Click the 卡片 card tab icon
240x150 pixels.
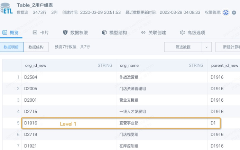(x=35, y=32)
